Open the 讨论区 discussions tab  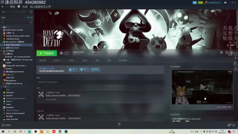click(x=85, y=60)
